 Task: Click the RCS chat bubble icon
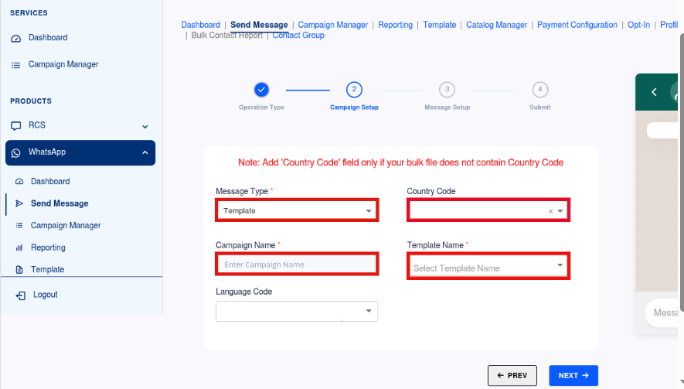point(15,126)
